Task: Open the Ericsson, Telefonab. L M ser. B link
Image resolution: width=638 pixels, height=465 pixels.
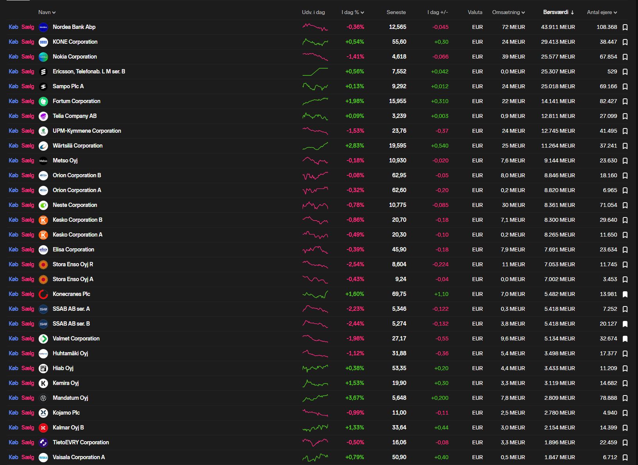Action: [89, 71]
